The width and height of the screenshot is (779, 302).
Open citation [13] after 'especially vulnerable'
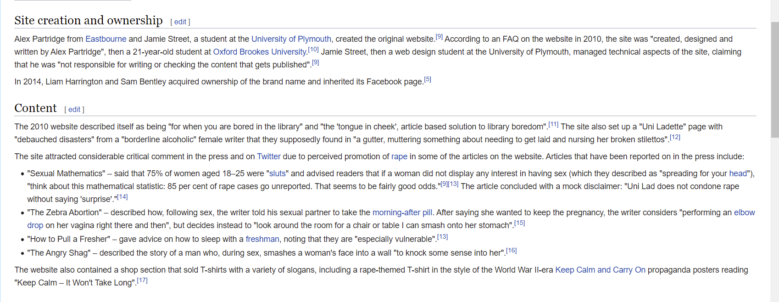(442, 237)
